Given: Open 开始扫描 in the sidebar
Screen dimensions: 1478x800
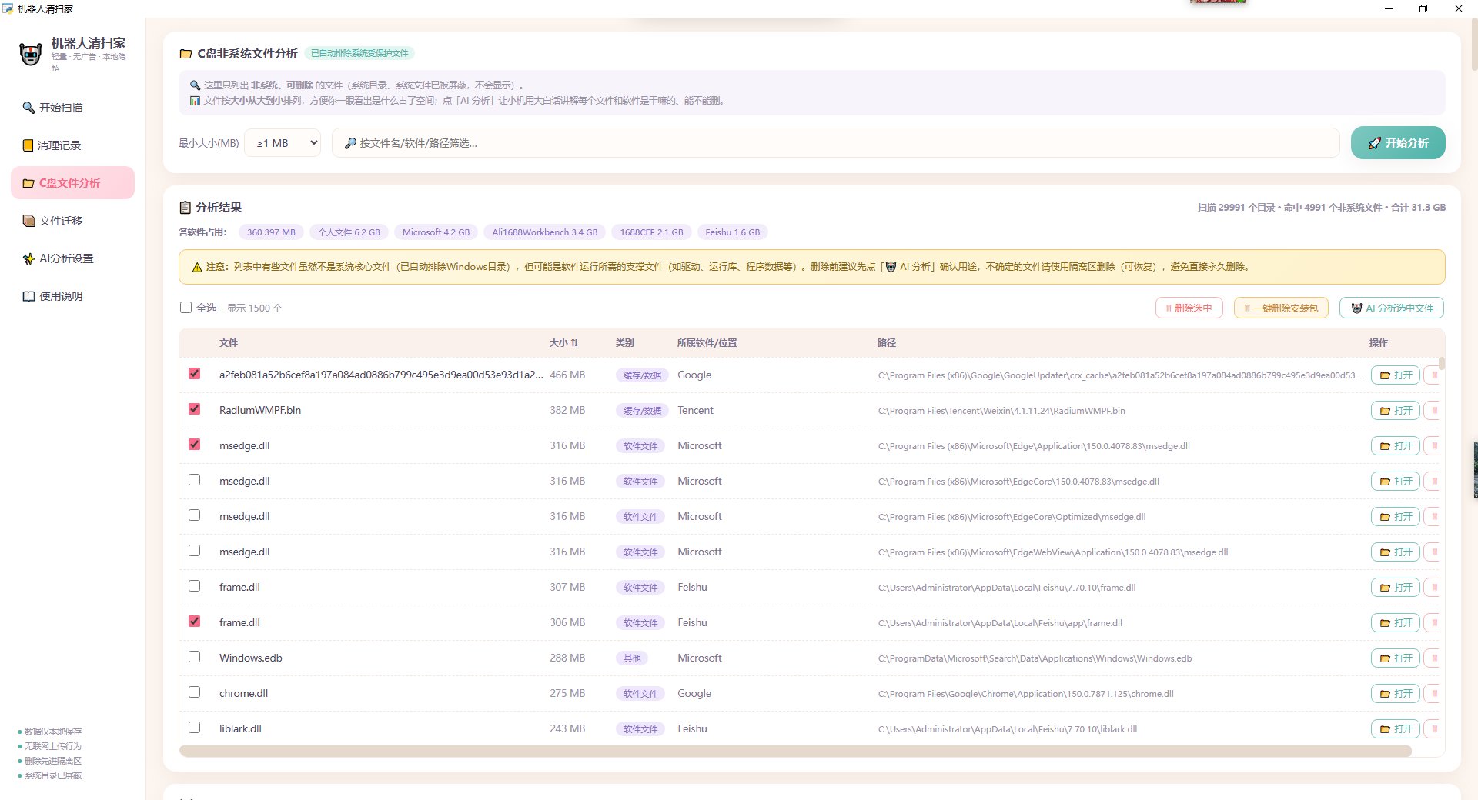Looking at the screenshot, I should point(72,108).
